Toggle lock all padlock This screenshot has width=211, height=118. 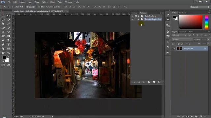coord(190,44)
